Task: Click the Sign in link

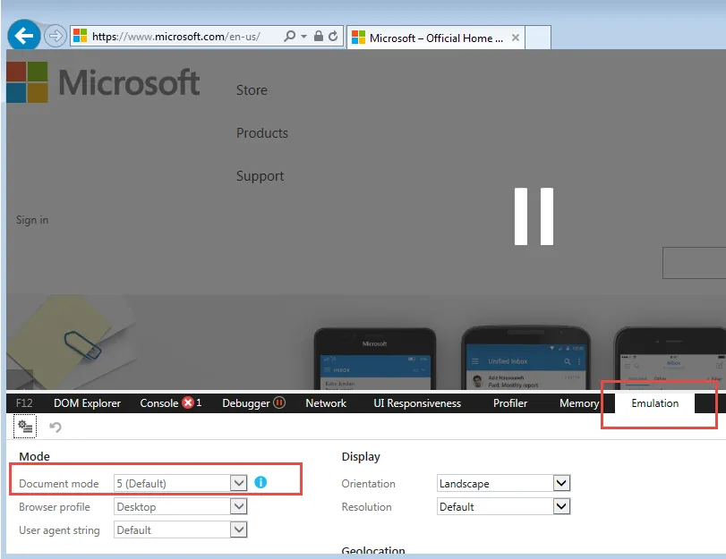Action: pos(32,220)
